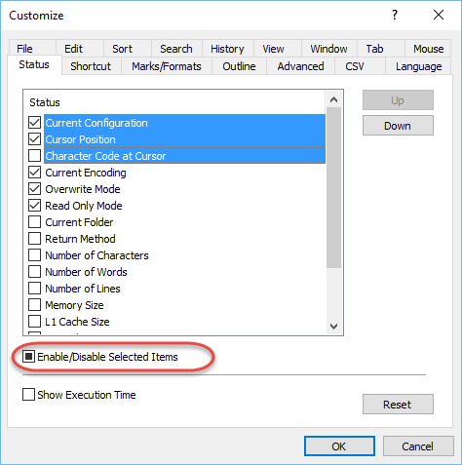462x465 pixels.
Task: Toggle Enable/Disable Selected Items checkbox
Action: pos(28,357)
